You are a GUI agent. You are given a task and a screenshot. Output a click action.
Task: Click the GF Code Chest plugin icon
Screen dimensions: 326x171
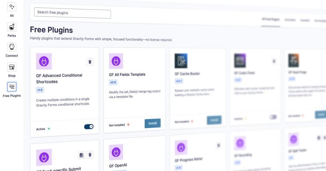240,61
